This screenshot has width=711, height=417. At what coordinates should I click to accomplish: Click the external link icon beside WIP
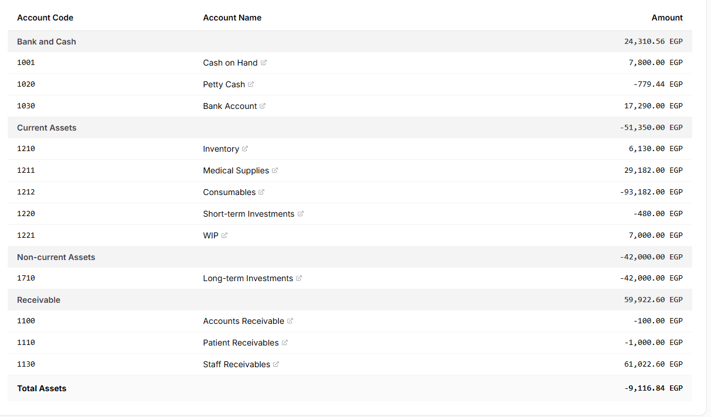(x=224, y=235)
